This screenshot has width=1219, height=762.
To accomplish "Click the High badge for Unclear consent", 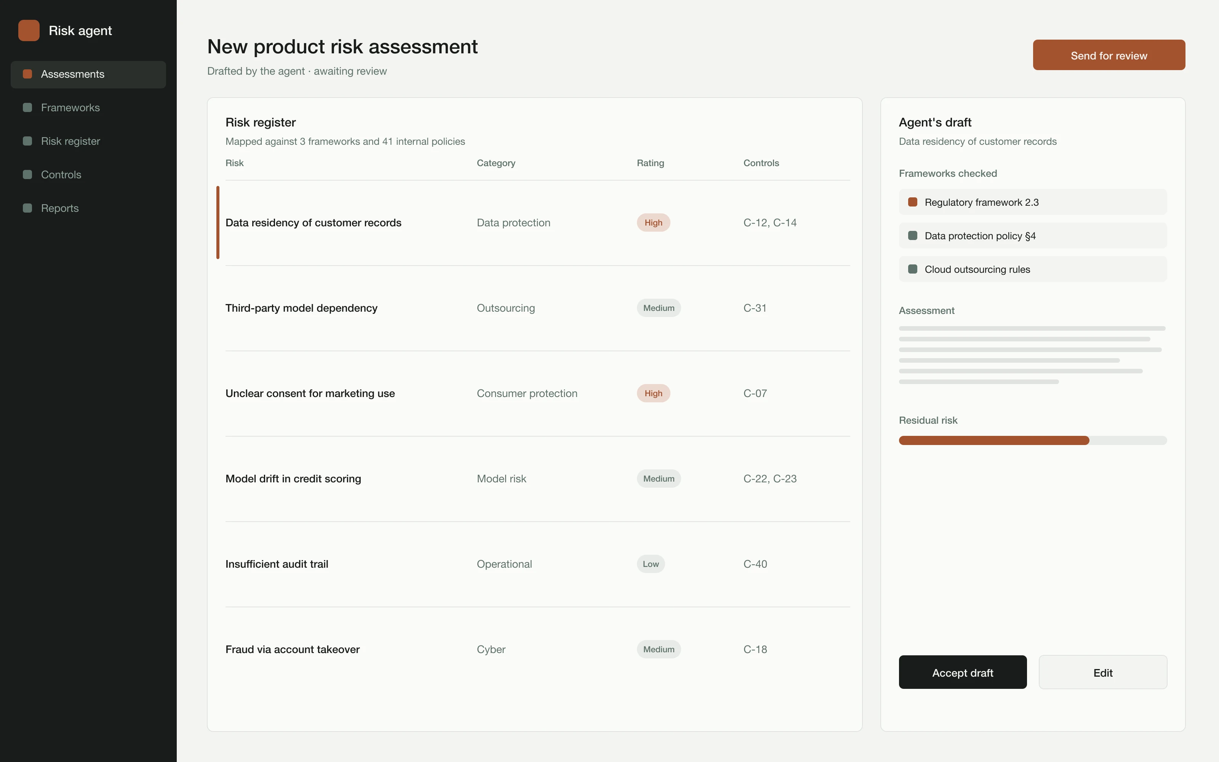I will (x=653, y=394).
